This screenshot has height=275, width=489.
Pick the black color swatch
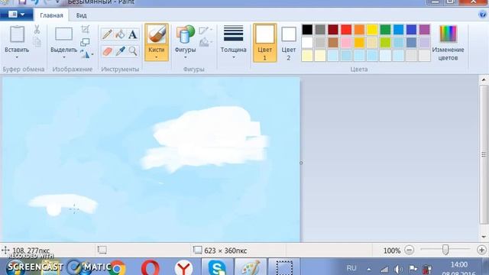[307, 30]
